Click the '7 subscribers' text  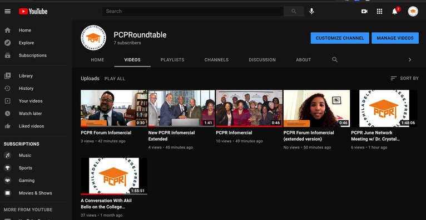127,43
